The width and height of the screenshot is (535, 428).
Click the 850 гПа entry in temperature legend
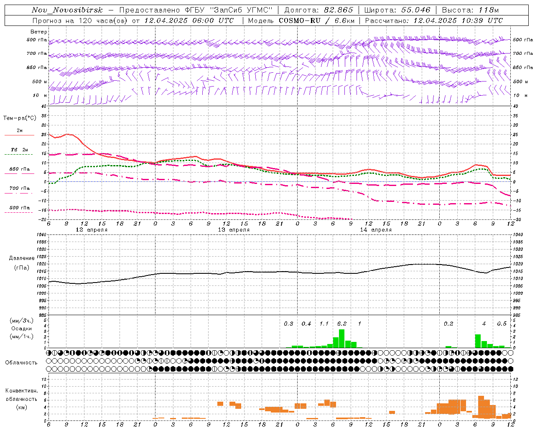[19, 169]
